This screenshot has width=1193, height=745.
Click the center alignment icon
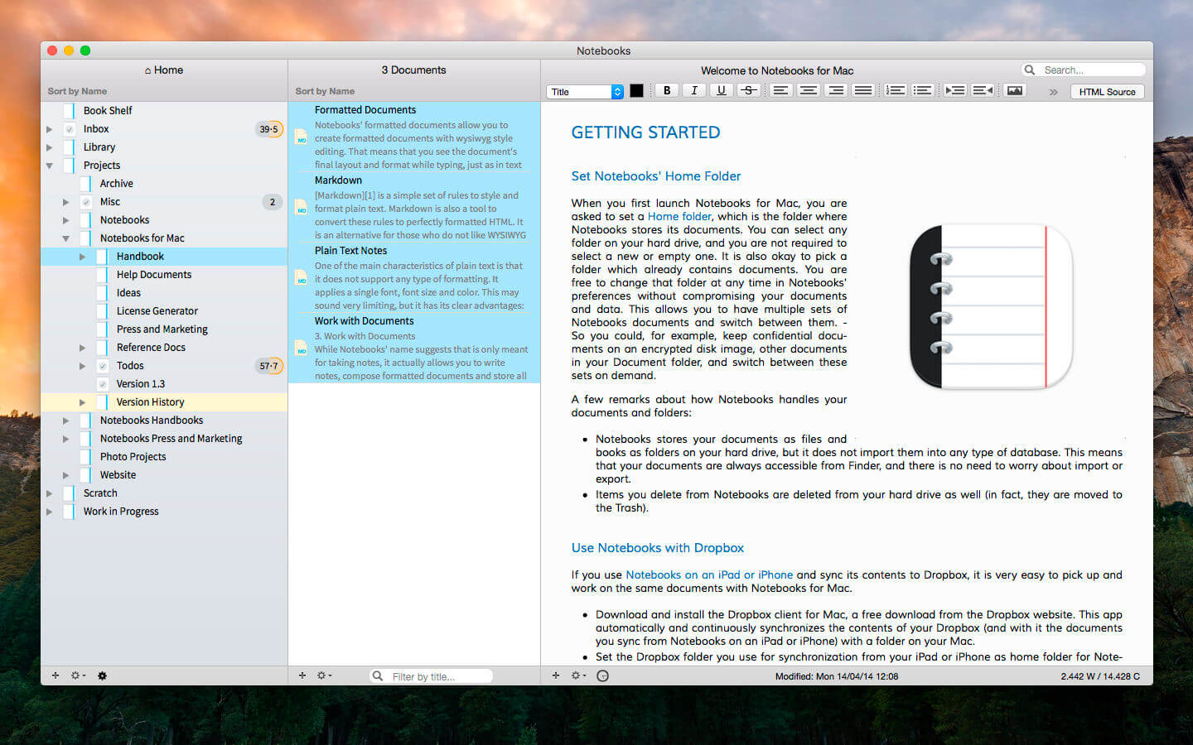point(808,90)
